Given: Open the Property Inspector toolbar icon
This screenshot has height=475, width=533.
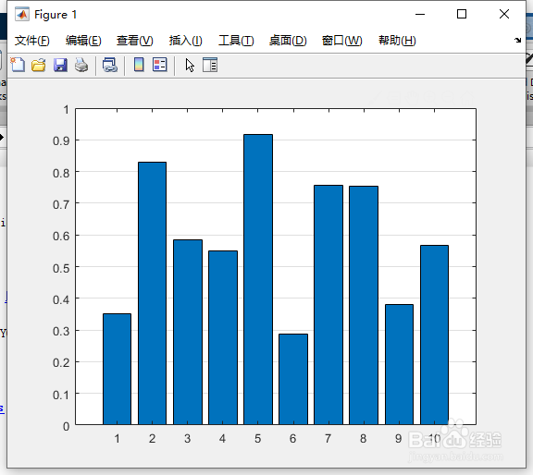Looking at the screenshot, I should tap(210, 65).
